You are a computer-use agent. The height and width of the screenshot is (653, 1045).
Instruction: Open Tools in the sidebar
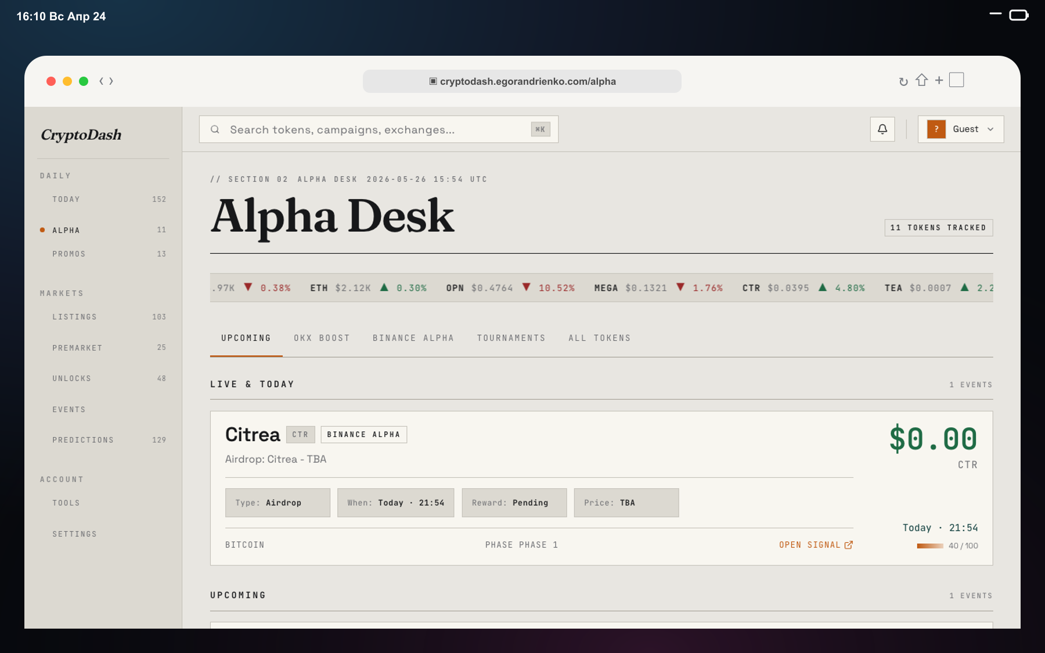(x=103, y=503)
